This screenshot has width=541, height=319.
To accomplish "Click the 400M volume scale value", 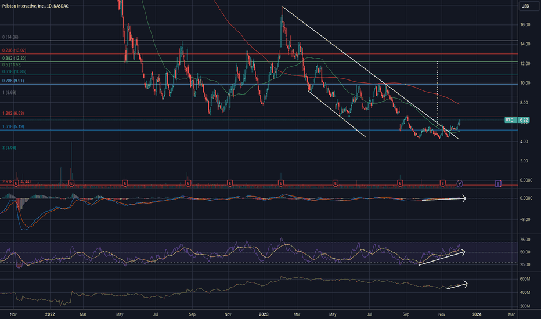I will click(525, 292).
